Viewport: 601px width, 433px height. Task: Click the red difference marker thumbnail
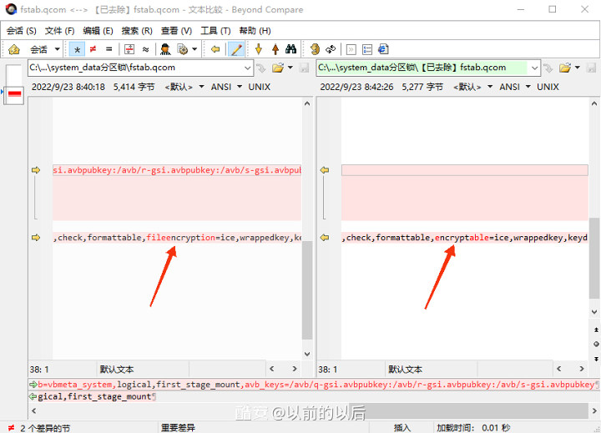click(x=14, y=93)
